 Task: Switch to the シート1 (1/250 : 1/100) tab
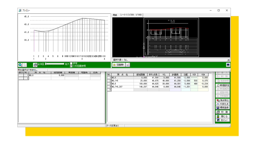[131, 15]
